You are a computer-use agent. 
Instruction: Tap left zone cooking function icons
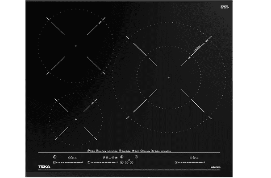(72, 158)
